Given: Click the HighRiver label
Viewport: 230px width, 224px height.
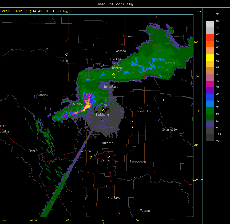Looking at the screenshot, I should (x=115, y=198).
